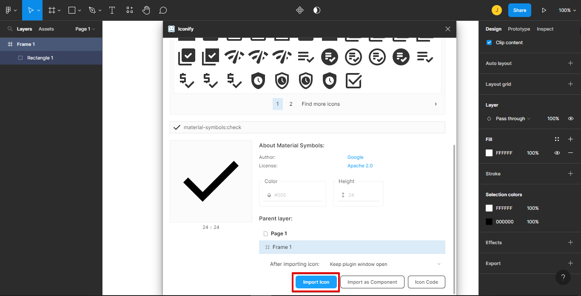Click the Apache 2.0 license link
581x296 pixels.
point(360,166)
